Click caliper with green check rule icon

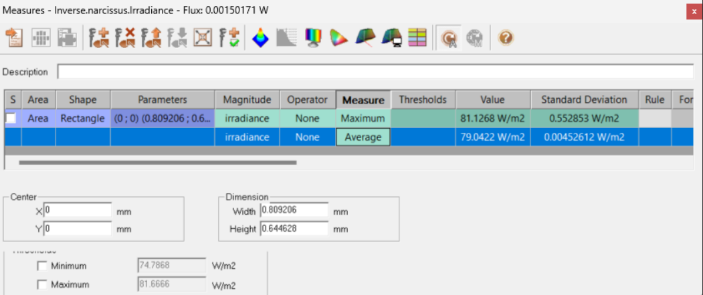point(229,37)
